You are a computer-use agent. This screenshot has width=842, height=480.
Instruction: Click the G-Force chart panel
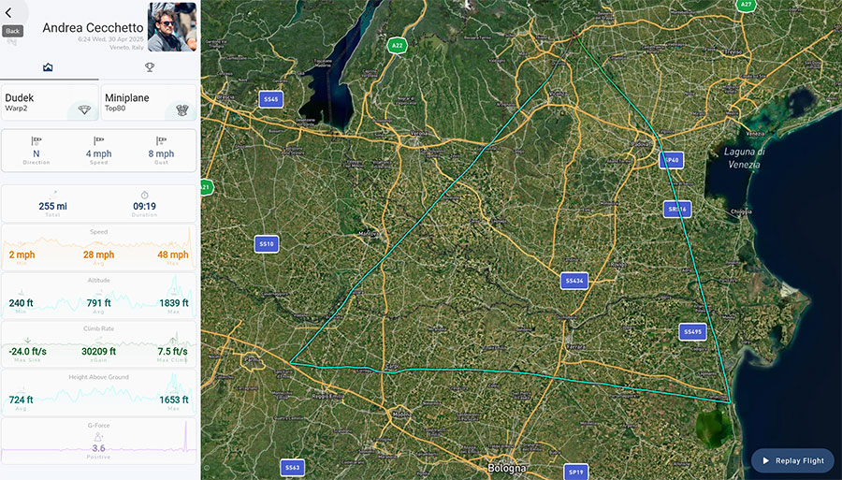click(x=99, y=441)
